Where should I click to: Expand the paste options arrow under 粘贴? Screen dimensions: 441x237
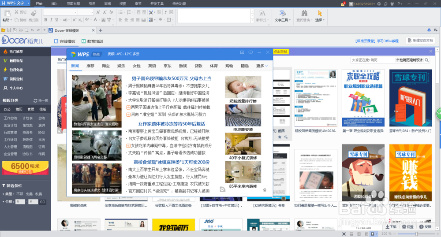click(11, 20)
